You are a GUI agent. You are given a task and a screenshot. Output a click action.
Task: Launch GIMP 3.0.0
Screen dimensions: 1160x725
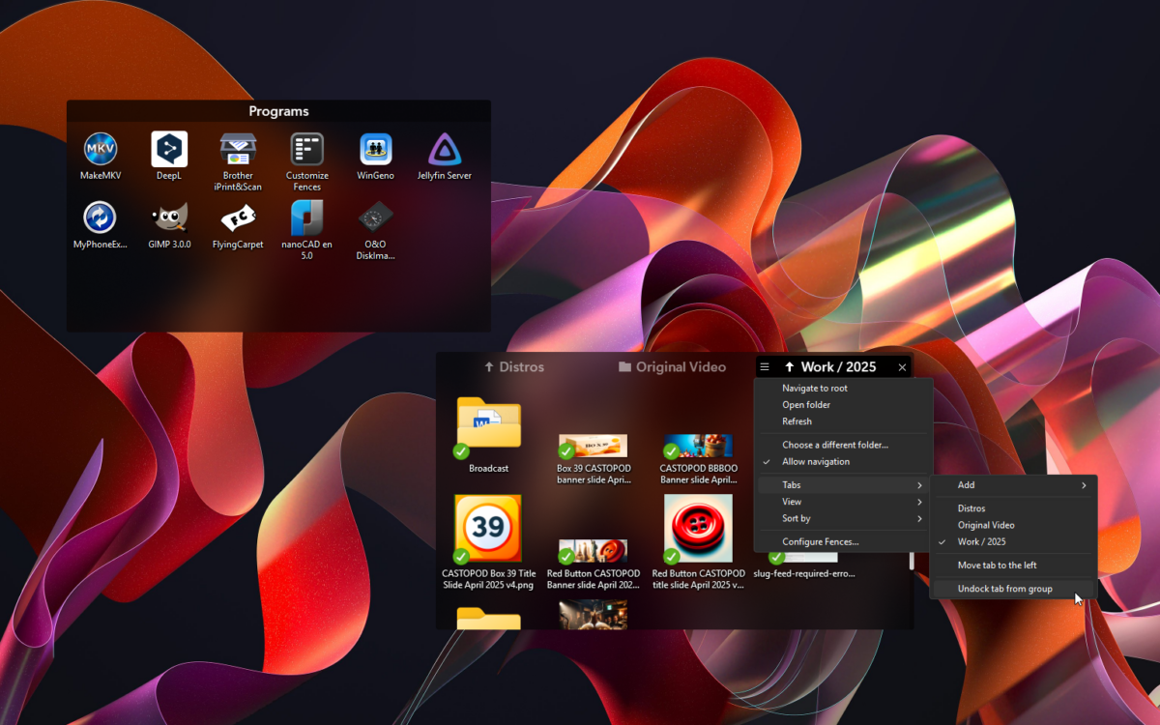click(169, 217)
